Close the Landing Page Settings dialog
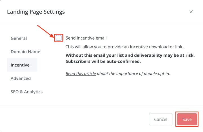The width and height of the screenshot is (203, 132). [x=191, y=12]
